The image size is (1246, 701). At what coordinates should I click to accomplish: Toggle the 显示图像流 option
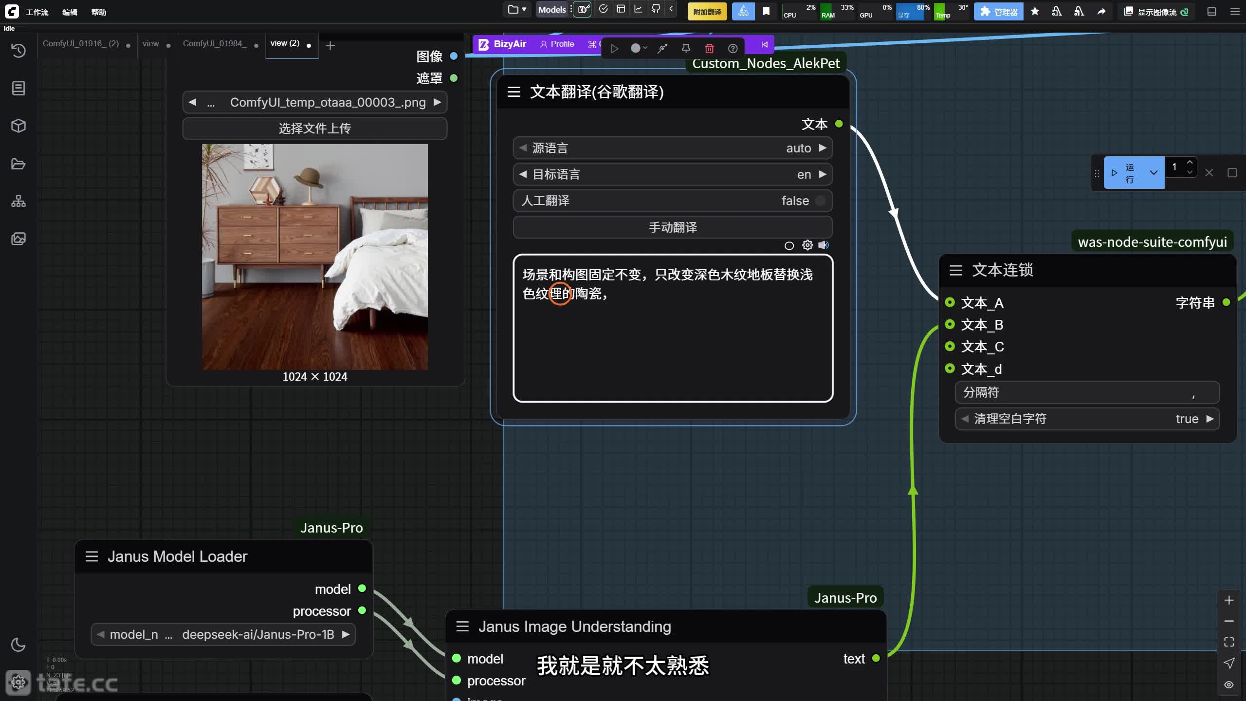click(1157, 11)
